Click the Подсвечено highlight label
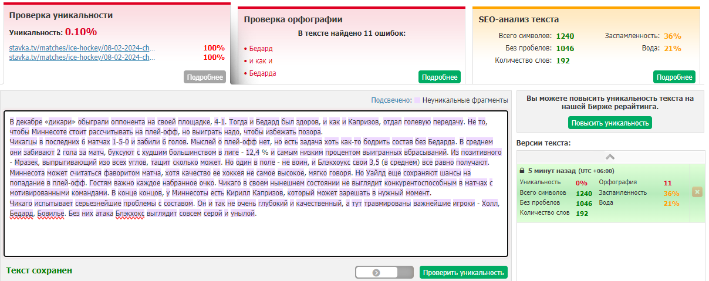This screenshot has width=709, height=281. (x=391, y=100)
